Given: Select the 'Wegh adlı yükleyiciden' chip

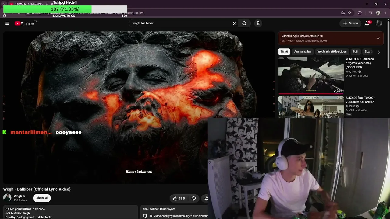Looking at the screenshot, I should pyautogui.click(x=332, y=52).
